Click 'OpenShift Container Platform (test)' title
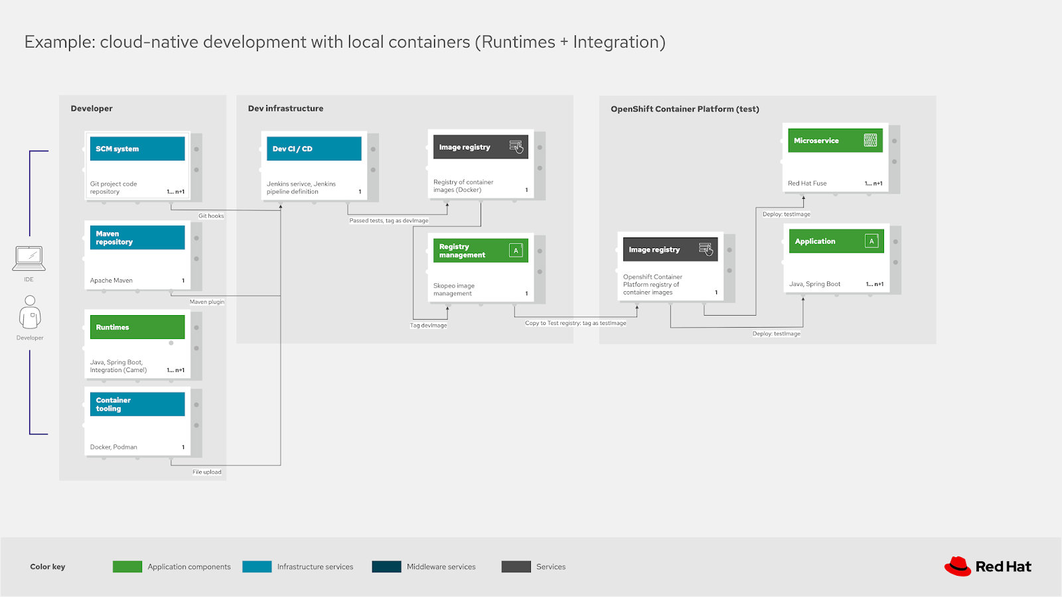 point(685,109)
